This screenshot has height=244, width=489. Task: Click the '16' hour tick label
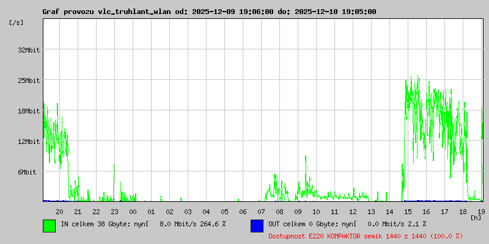click(426, 212)
